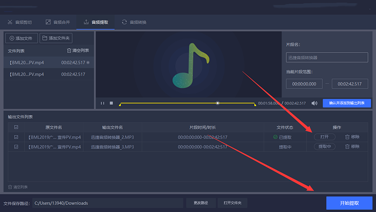
Task: Click the 添加文件 button
Action: [22, 38]
